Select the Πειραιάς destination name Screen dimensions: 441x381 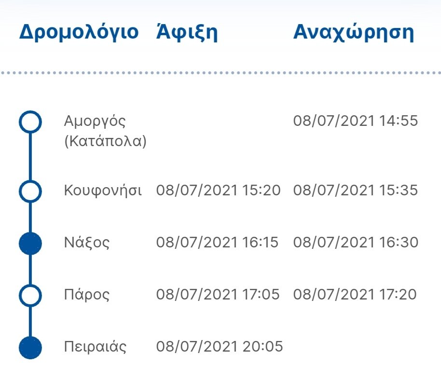tap(96, 346)
